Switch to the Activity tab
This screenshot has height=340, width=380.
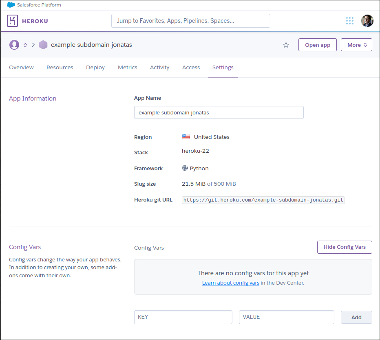[160, 68]
